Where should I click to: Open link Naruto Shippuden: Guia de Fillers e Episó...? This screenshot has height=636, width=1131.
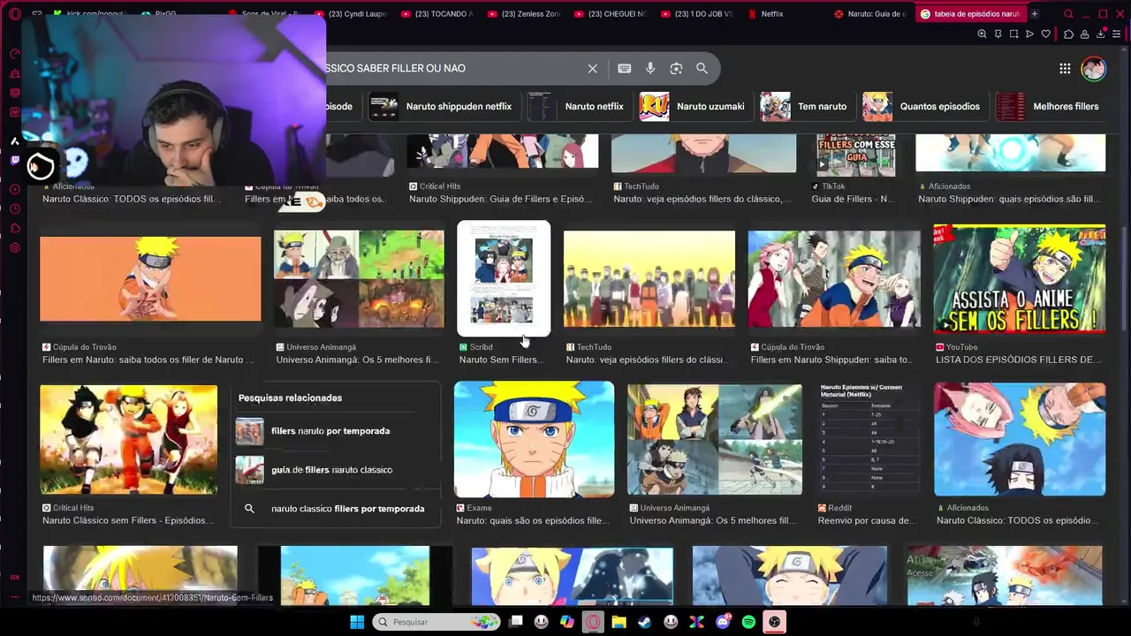coord(502,199)
